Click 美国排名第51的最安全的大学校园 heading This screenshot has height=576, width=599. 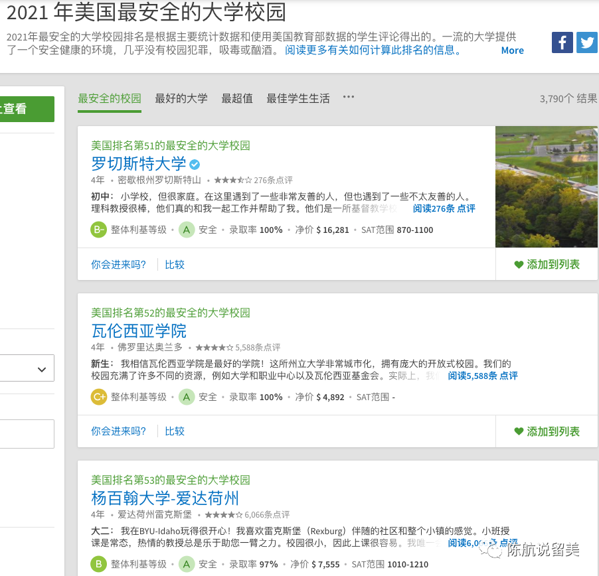[x=171, y=145]
